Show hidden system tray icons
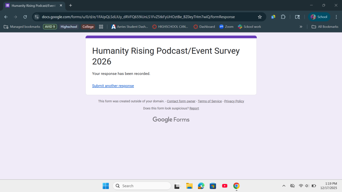 tap(284, 186)
